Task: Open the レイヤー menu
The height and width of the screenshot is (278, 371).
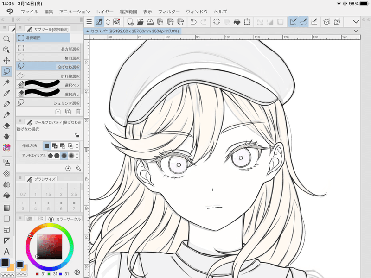Action: [105, 12]
